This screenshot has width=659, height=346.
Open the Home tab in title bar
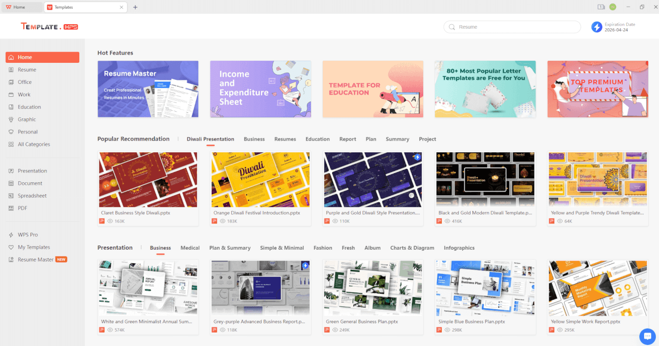[20, 7]
